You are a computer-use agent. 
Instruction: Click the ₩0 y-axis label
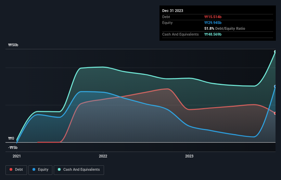pyautogui.click(x=11, y=138)
